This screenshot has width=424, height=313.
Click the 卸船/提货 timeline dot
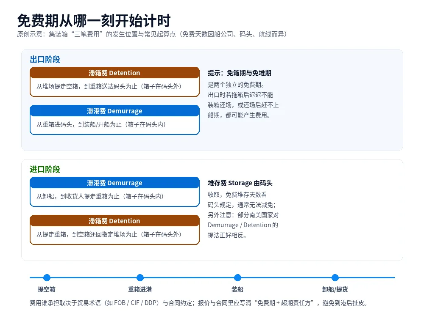[x=335, y=277]
